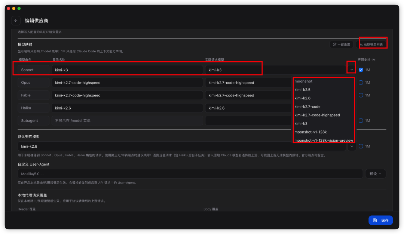Click the green macOS fullscreen button
Image resolution: width=404 pixels, height=234 pixels.
(x=19, y=9)
